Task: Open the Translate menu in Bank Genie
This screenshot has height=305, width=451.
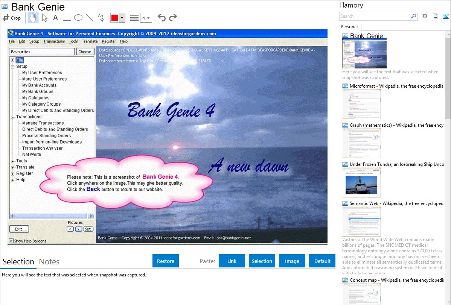Action: (x=90, y=41)
